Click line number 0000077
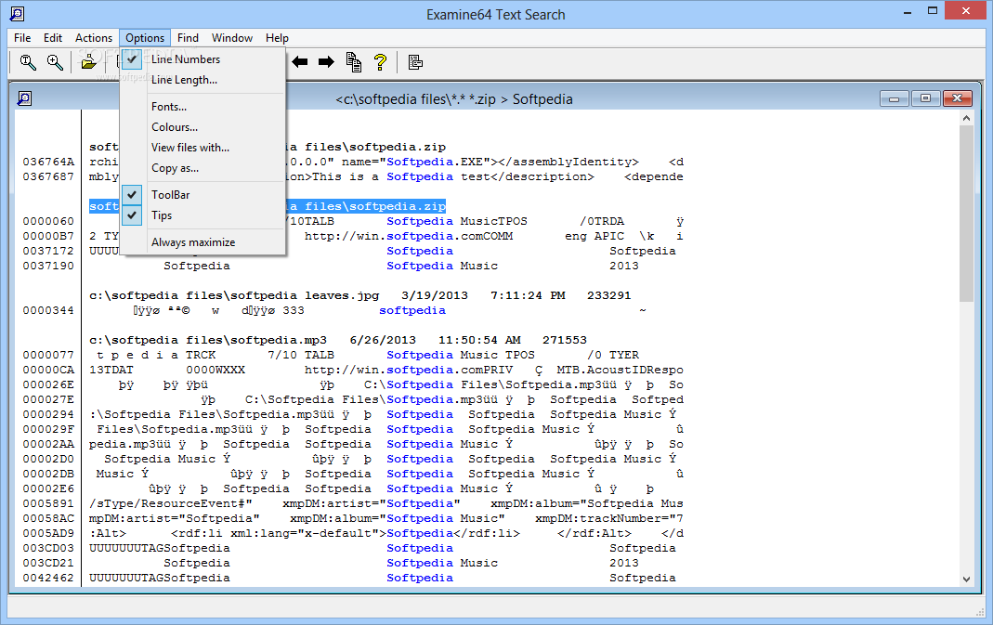The height and width of the screenshot is (625, 993). pos(48,356)
